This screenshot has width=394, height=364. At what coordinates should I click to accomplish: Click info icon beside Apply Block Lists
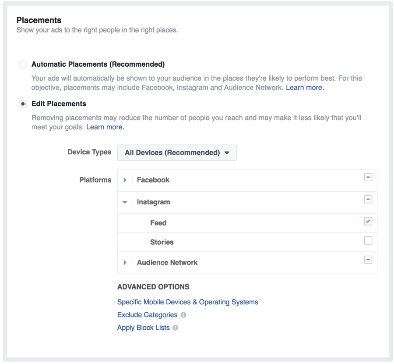(x=176, y=328)
